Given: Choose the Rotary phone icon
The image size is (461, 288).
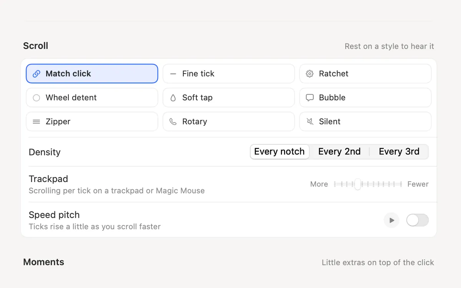Looking at the screenshot, I should (173, 122).
